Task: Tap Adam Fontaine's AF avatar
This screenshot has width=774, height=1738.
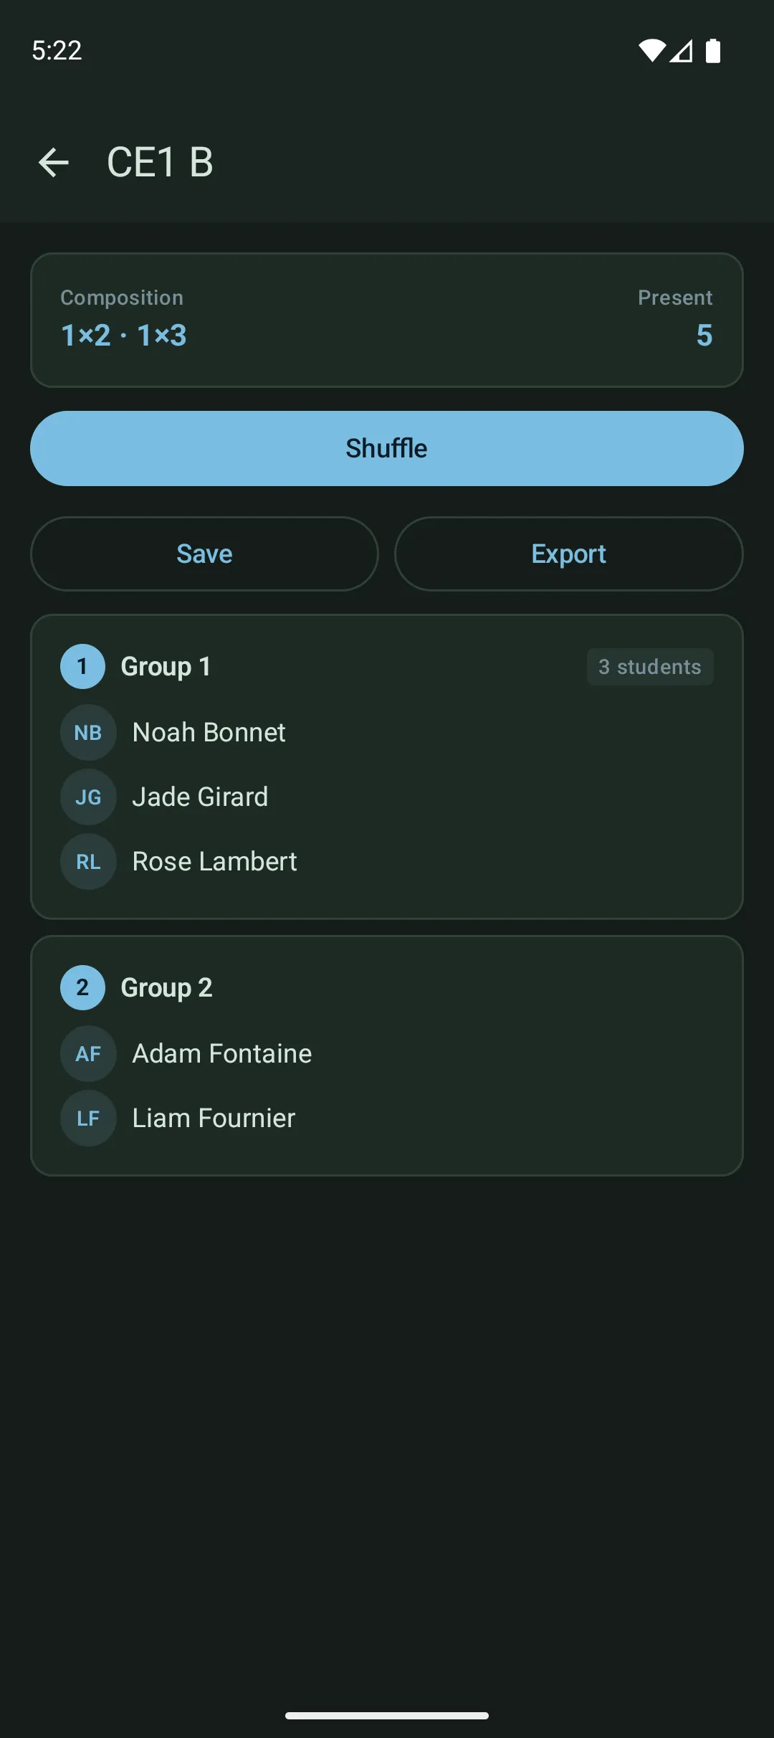Action: (x=88, y=1053)
